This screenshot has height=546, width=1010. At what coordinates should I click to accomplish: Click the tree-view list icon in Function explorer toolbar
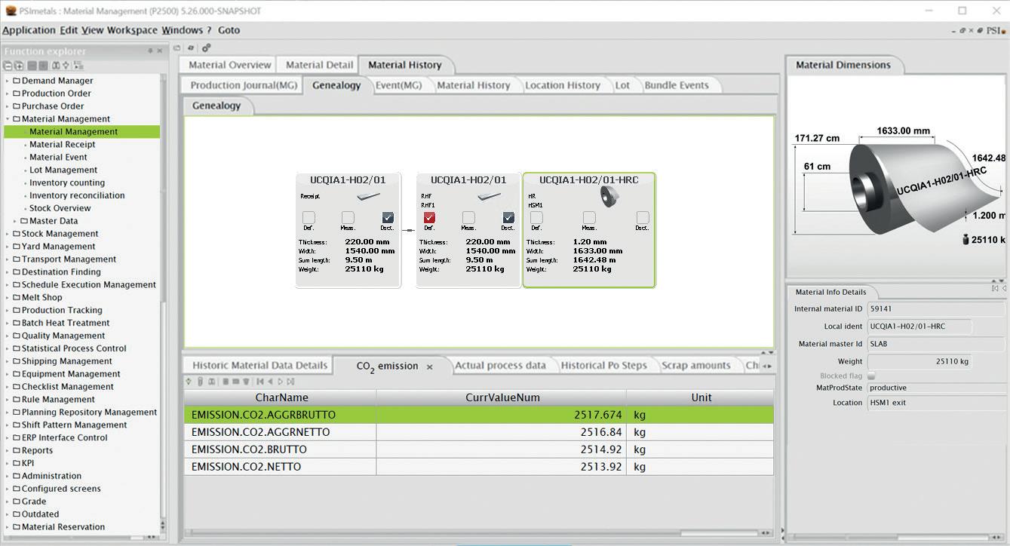click(x=78, y=66)
